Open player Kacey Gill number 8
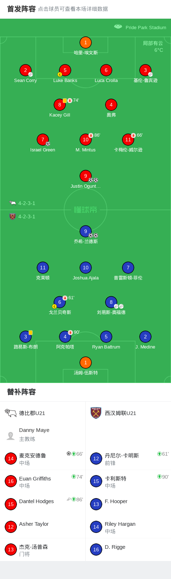 tap(60, 105)
